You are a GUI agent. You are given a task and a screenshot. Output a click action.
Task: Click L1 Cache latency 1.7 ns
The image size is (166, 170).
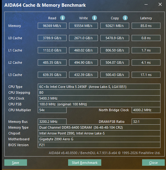[x=146, y=50]
